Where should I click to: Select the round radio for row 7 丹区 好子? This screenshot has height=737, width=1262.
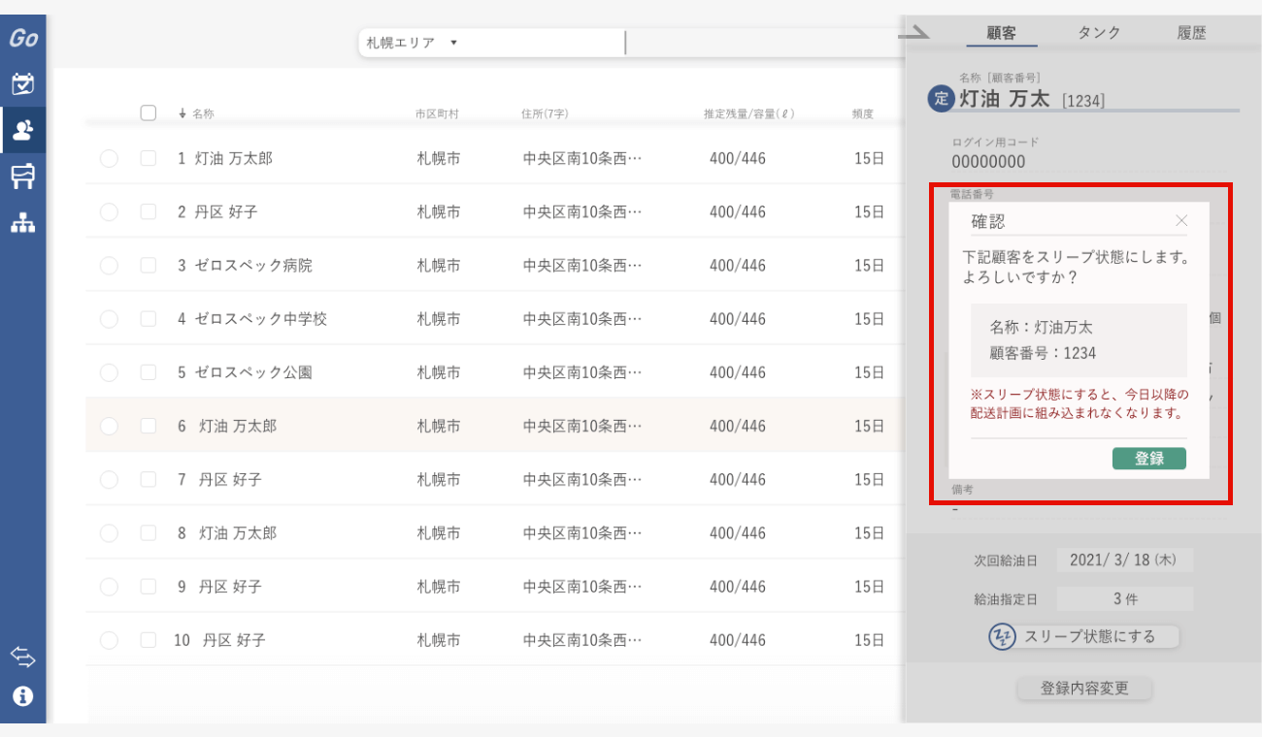[109, 479]
